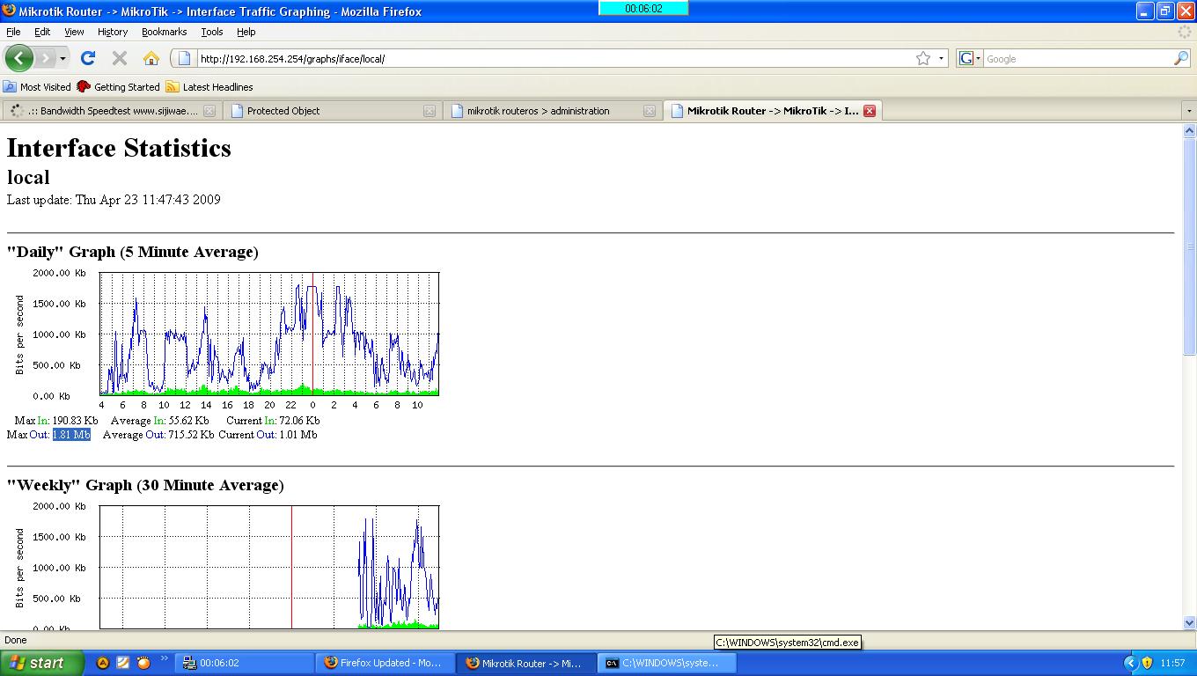The width and height of the screenshot is (1197, 676).
Task: Open the File menu
Action: [13, 32]
